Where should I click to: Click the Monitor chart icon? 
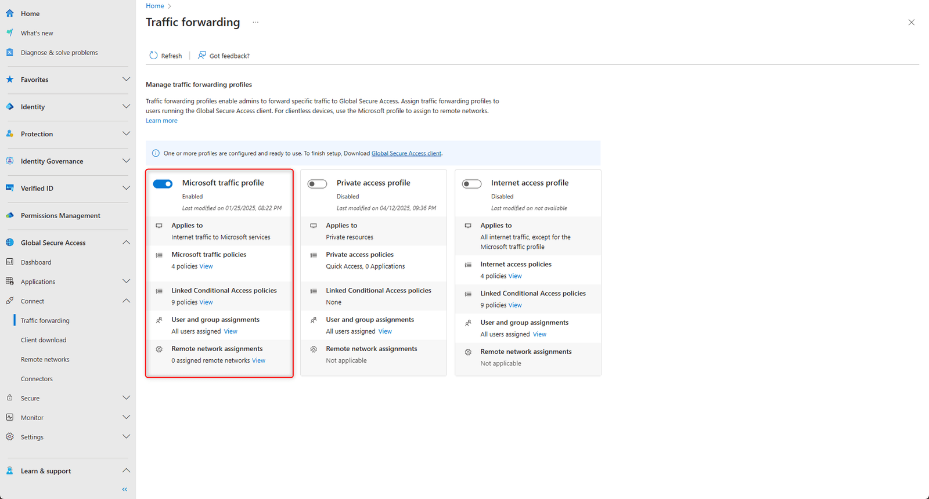click(10, 418)
